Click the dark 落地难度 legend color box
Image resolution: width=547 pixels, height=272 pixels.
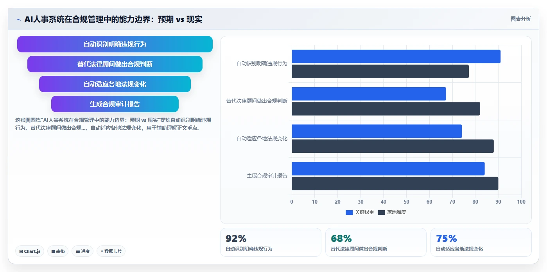pyautogui.click(x=381, y=212)
